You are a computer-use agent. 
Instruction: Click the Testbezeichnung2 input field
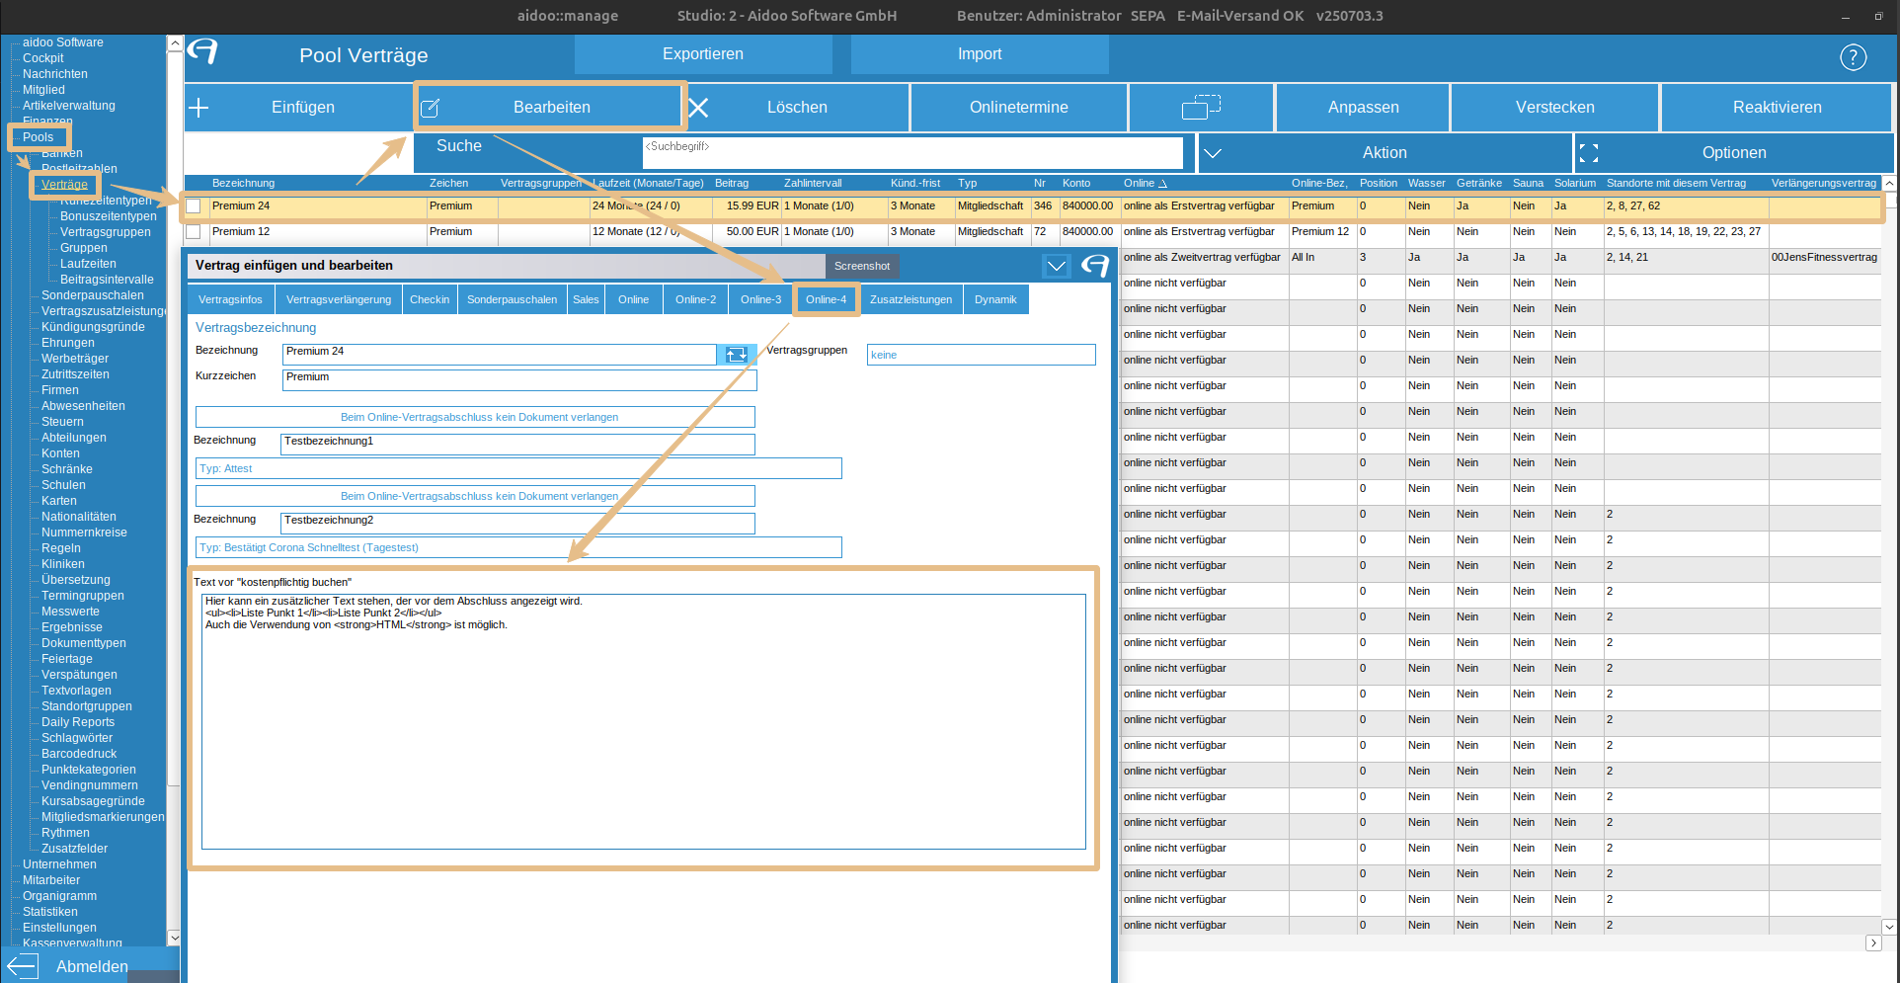(x=517, y=524)
